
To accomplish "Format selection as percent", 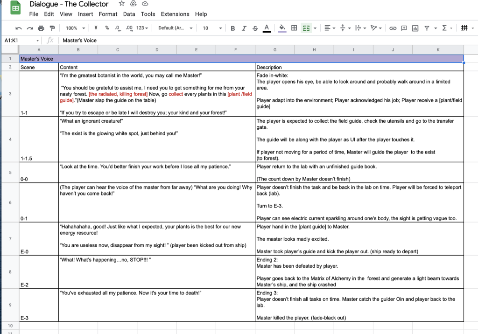I will [107, 28].
